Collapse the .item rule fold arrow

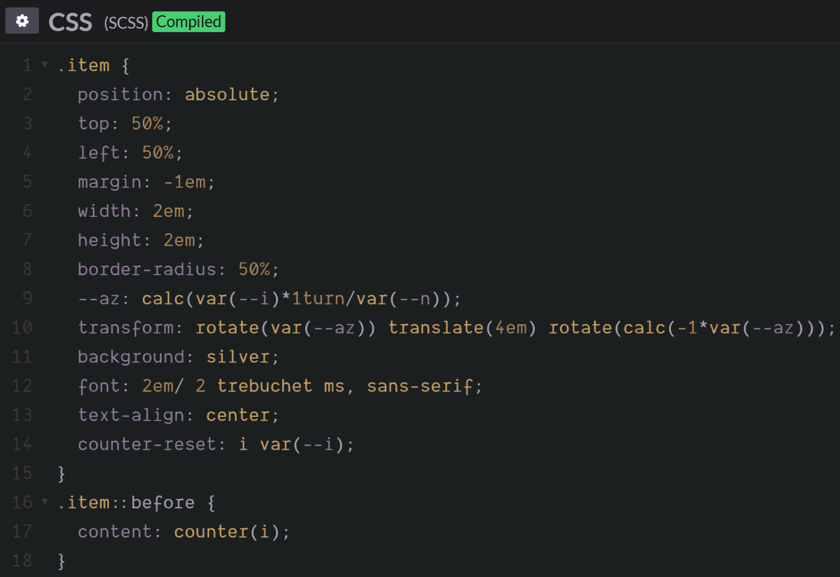(x=45, y=65)
